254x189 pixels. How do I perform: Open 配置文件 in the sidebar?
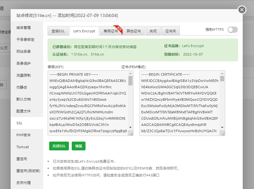pos(23,111)
